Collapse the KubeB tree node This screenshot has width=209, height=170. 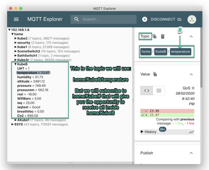pos(15,64)
